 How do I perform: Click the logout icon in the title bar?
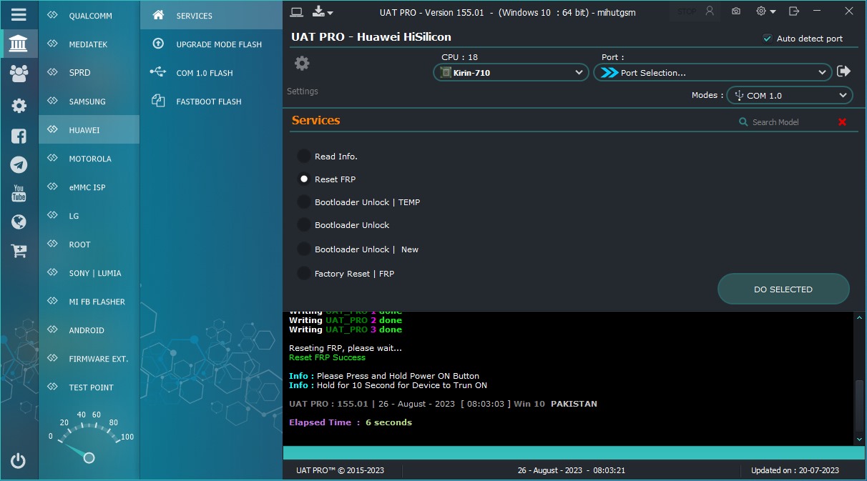(793, 11)
